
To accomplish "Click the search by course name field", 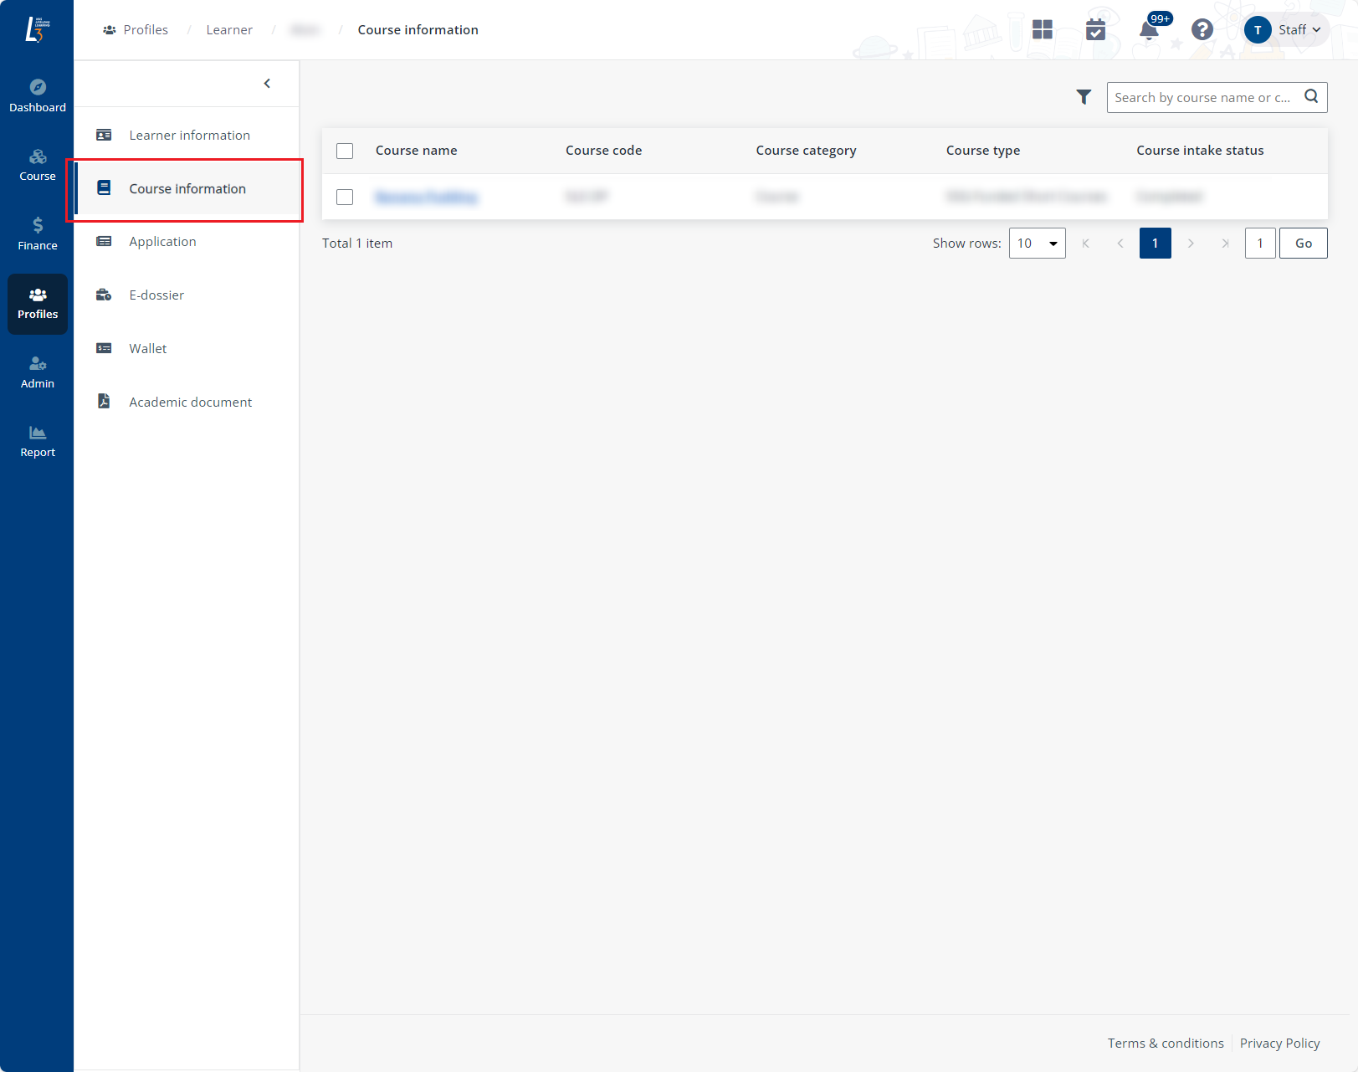I will coord(1202,98).
